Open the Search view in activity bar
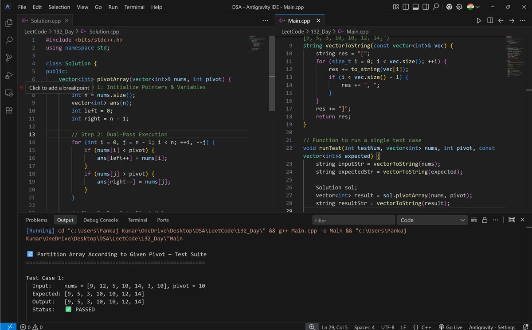532x330 pixels. click(9, 40)
